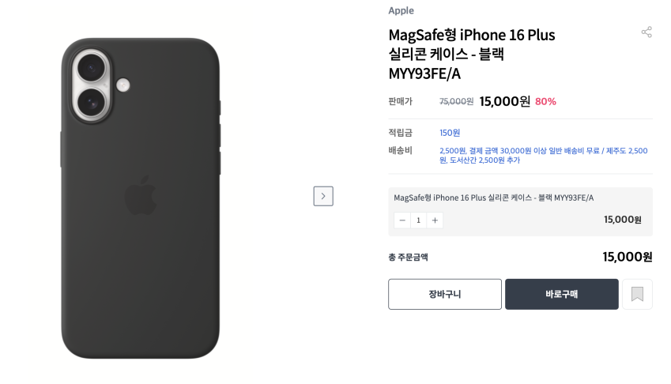Click the share icon near the product title
The height and width of the screenshot is (384, 671).
point(646,32)
